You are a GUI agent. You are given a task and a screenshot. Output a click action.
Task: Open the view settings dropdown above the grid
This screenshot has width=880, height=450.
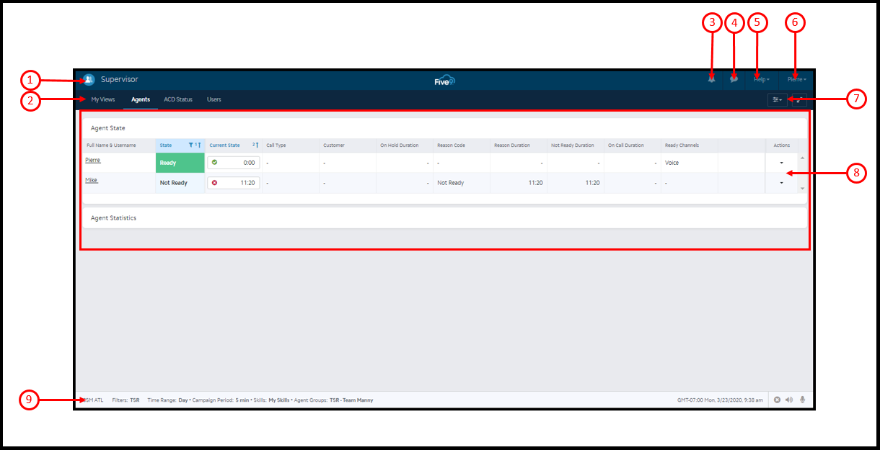[x=776, y=99]
